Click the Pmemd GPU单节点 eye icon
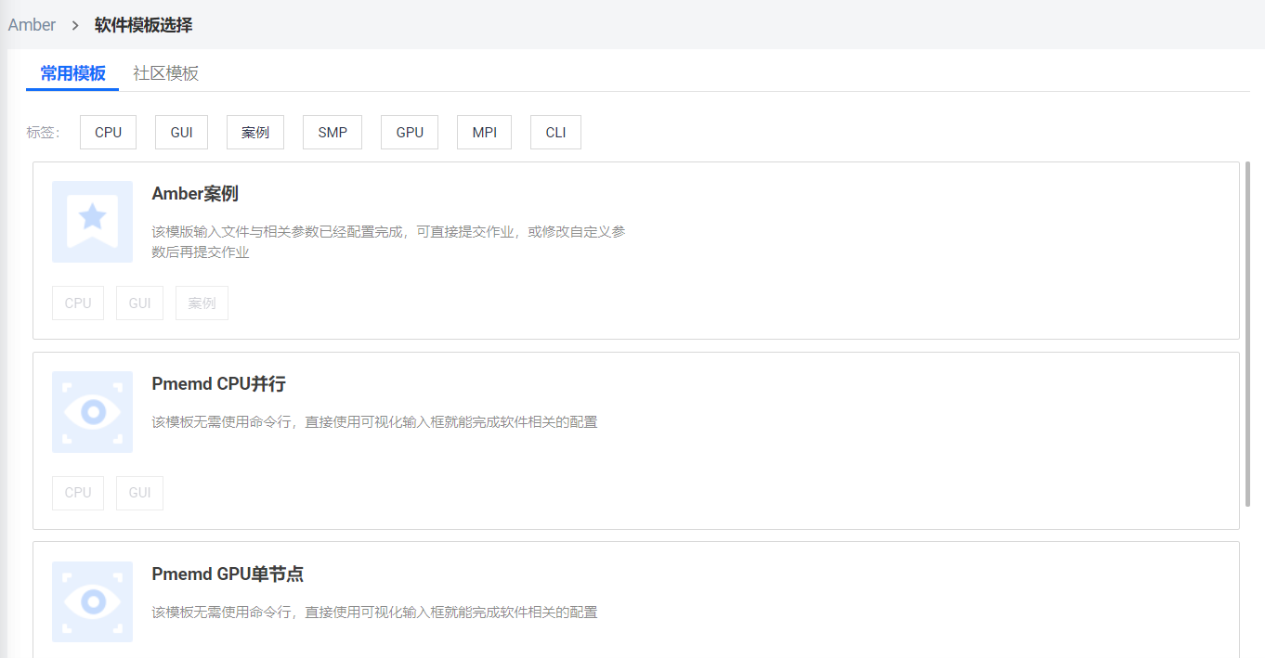1265x658 pixels. [92, 601]
